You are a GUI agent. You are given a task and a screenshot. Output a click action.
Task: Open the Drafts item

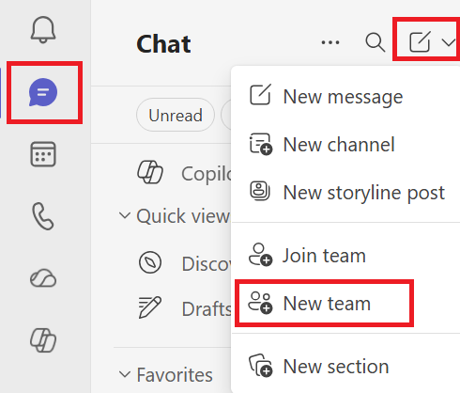pos(185,308)
